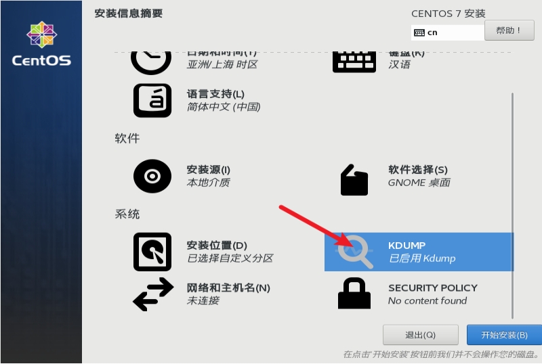Click the 帮助! help button
The height and width of the screenshot is (364, 542).
coord(509,30)
